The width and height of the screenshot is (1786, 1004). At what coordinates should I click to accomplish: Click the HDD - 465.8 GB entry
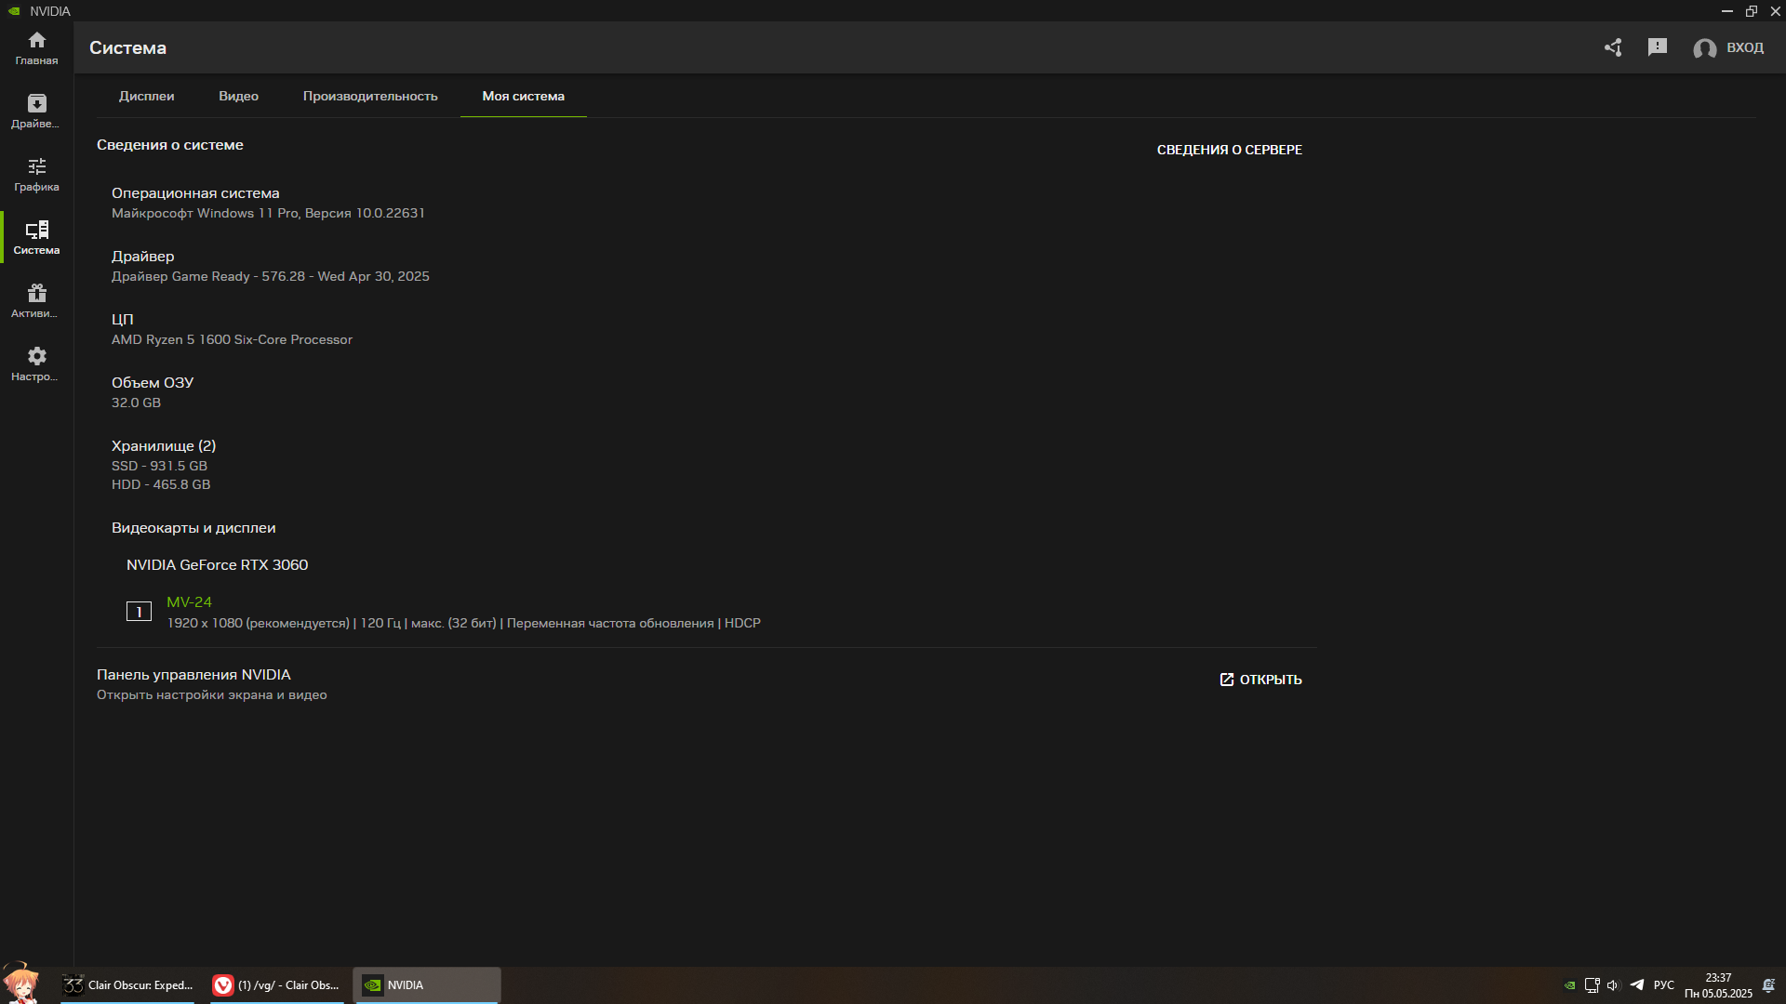pos(161,484)
